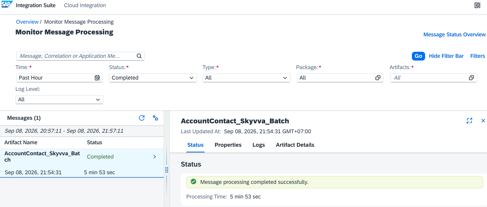Click the panel splitter drag handle
This screenshot has height=207, width=487.
(167, 170)
